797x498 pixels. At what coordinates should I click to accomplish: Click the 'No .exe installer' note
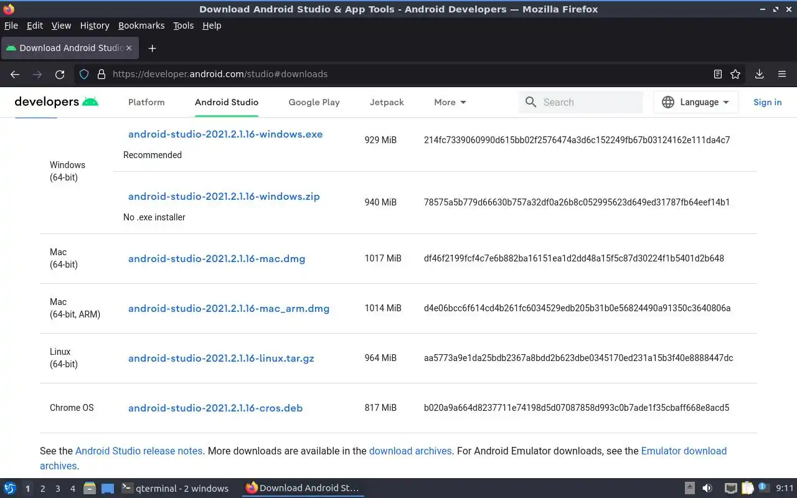154,217
